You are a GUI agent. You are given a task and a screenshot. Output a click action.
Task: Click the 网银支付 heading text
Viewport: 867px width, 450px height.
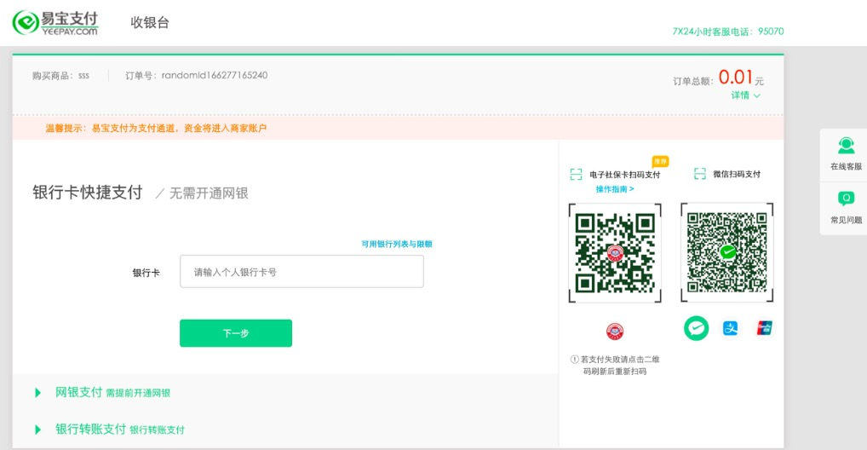(x=78, y=392)
